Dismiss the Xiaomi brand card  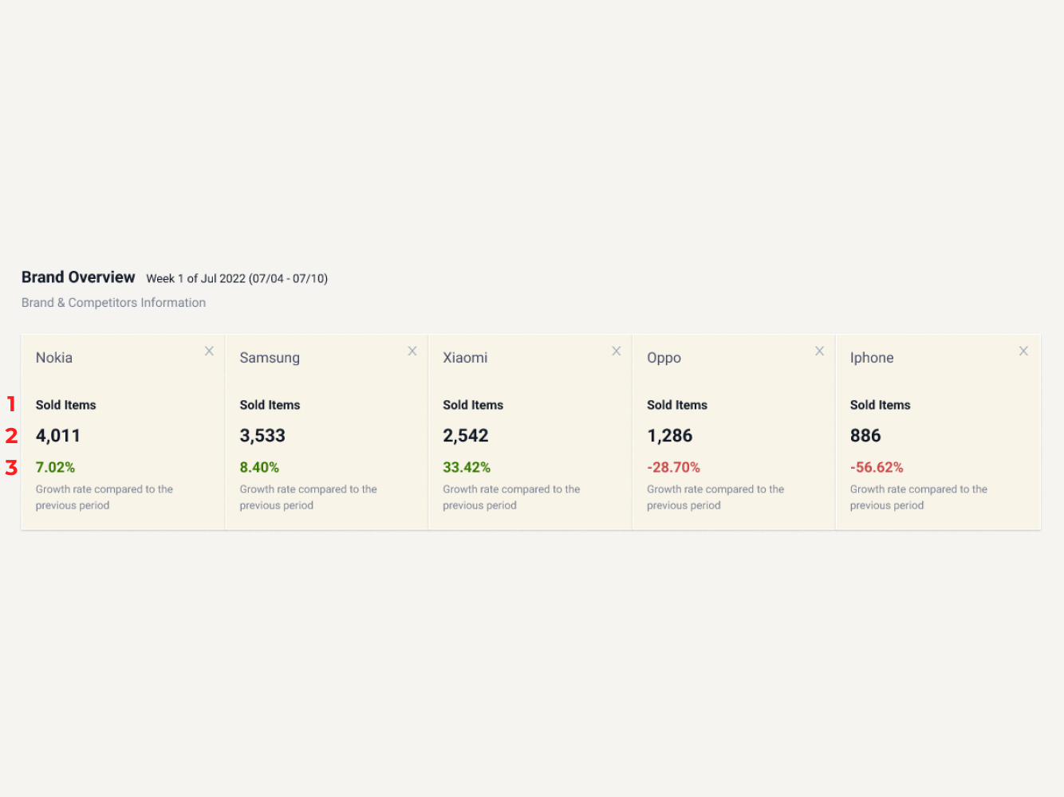[616, 351]
